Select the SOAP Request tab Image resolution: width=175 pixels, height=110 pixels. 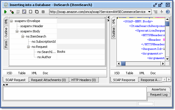(x=15, y=80)
